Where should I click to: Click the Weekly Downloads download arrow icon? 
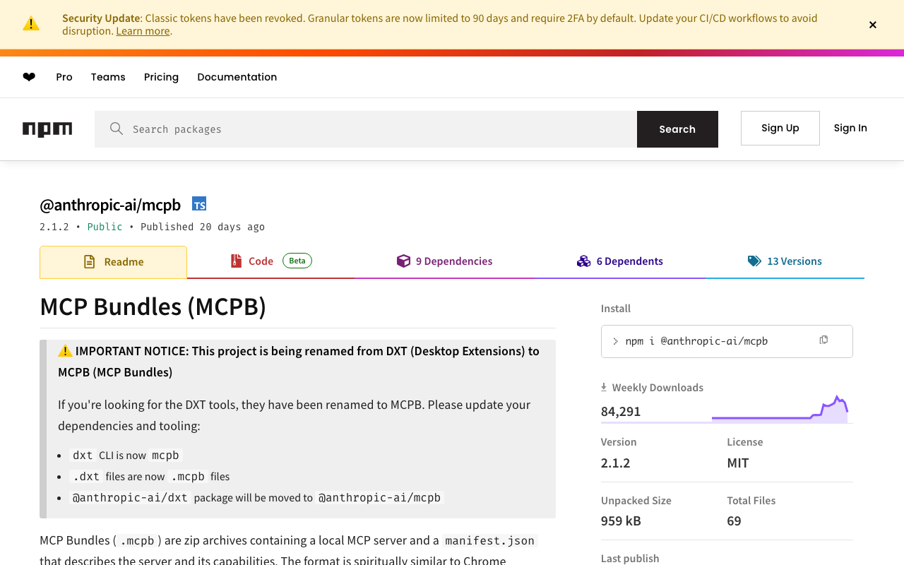604,387
